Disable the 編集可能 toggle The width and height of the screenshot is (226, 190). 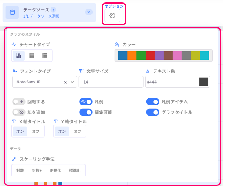86,112
